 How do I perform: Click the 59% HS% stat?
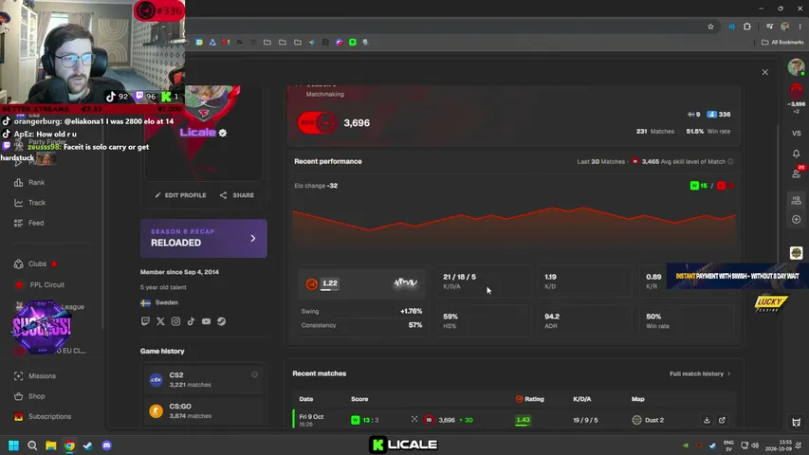click(x=483, y=321)
